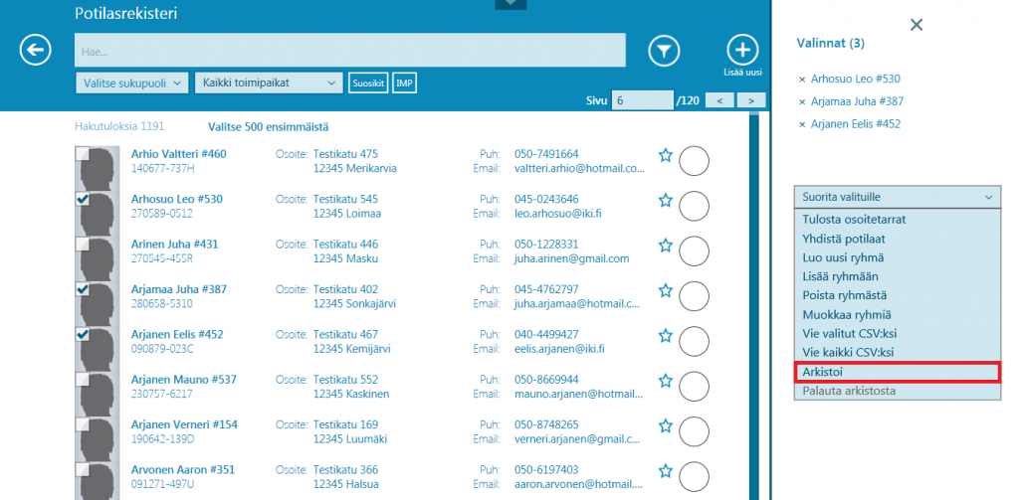The width and height of the screenshot is (1019, 500).
Task: Star Arhosuo Leo as favorite
Action: pyautogui.click(x=665, y=200)
